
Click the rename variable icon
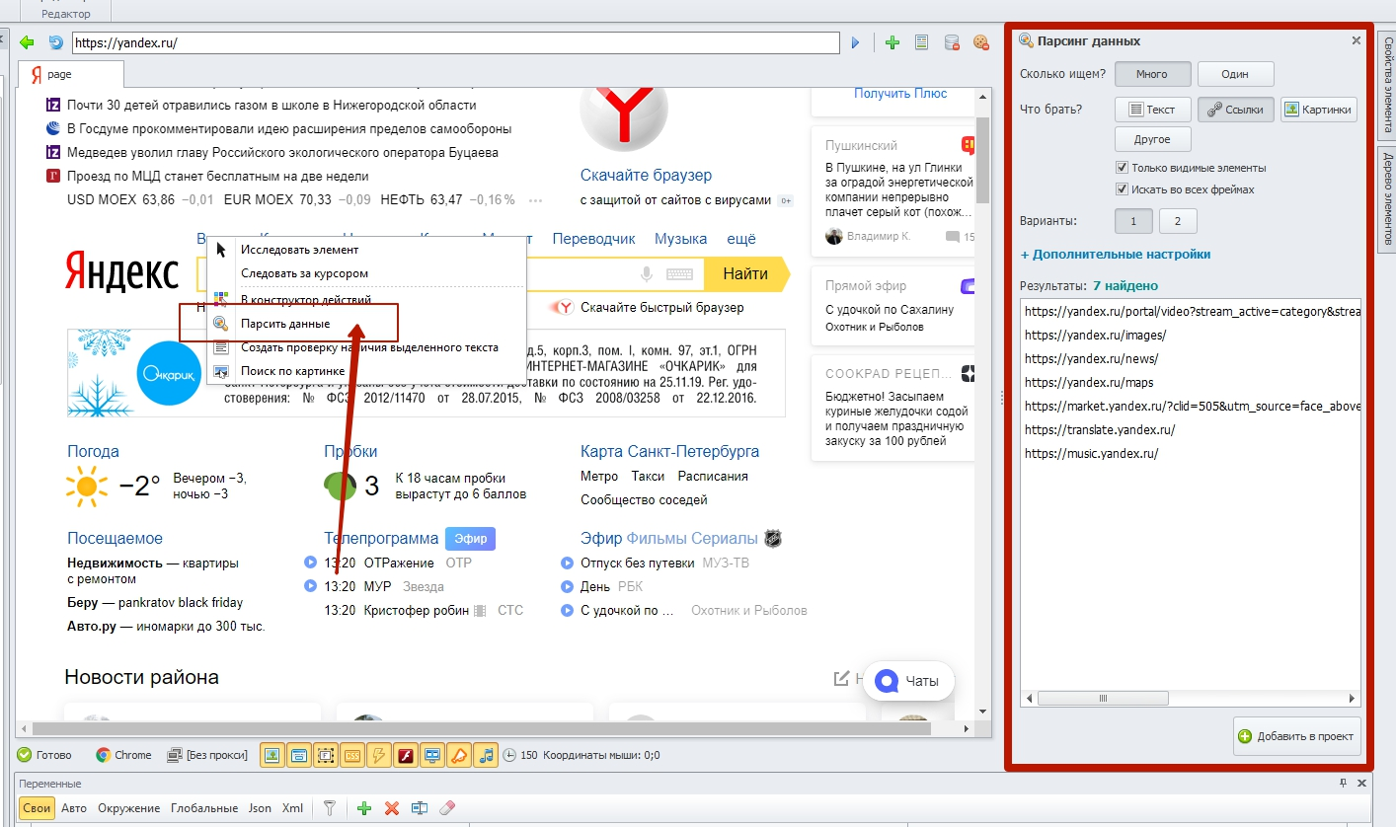420,808
